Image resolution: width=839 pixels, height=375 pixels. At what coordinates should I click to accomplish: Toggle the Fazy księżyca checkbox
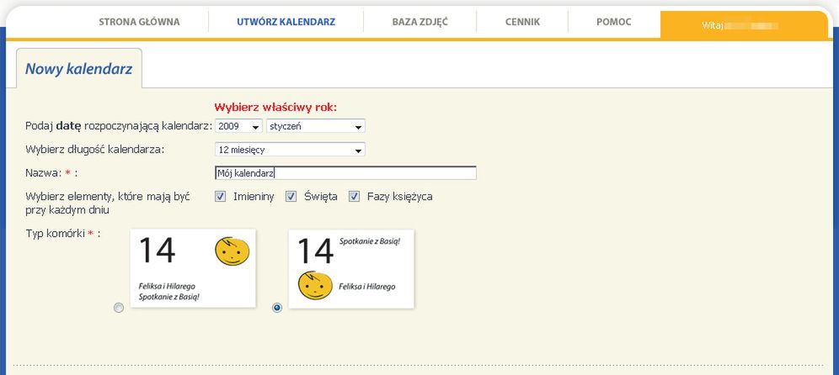point(354,197)
